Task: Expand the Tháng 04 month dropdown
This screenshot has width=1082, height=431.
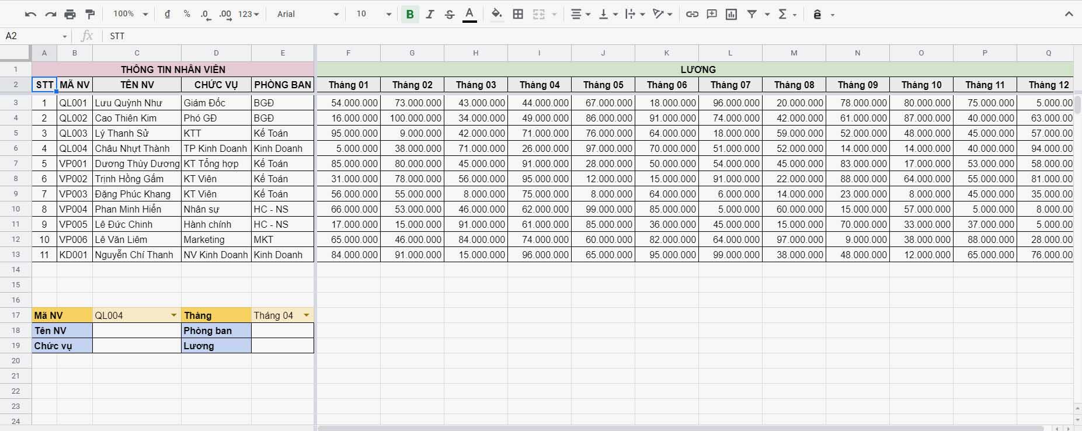Action: click(x=306, y=315)
